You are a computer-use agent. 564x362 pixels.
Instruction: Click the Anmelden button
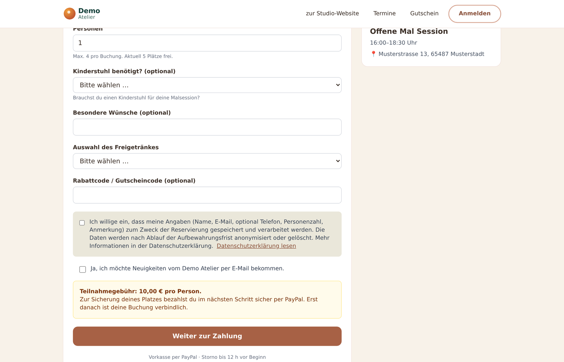(474, 14)
